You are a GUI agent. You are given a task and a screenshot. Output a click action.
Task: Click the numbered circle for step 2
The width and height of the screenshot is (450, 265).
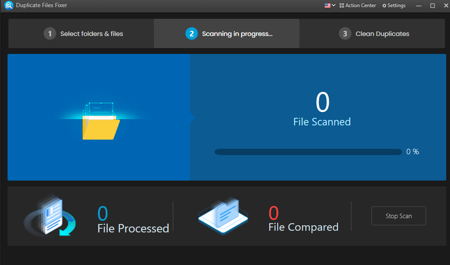[x=192, y=33]
